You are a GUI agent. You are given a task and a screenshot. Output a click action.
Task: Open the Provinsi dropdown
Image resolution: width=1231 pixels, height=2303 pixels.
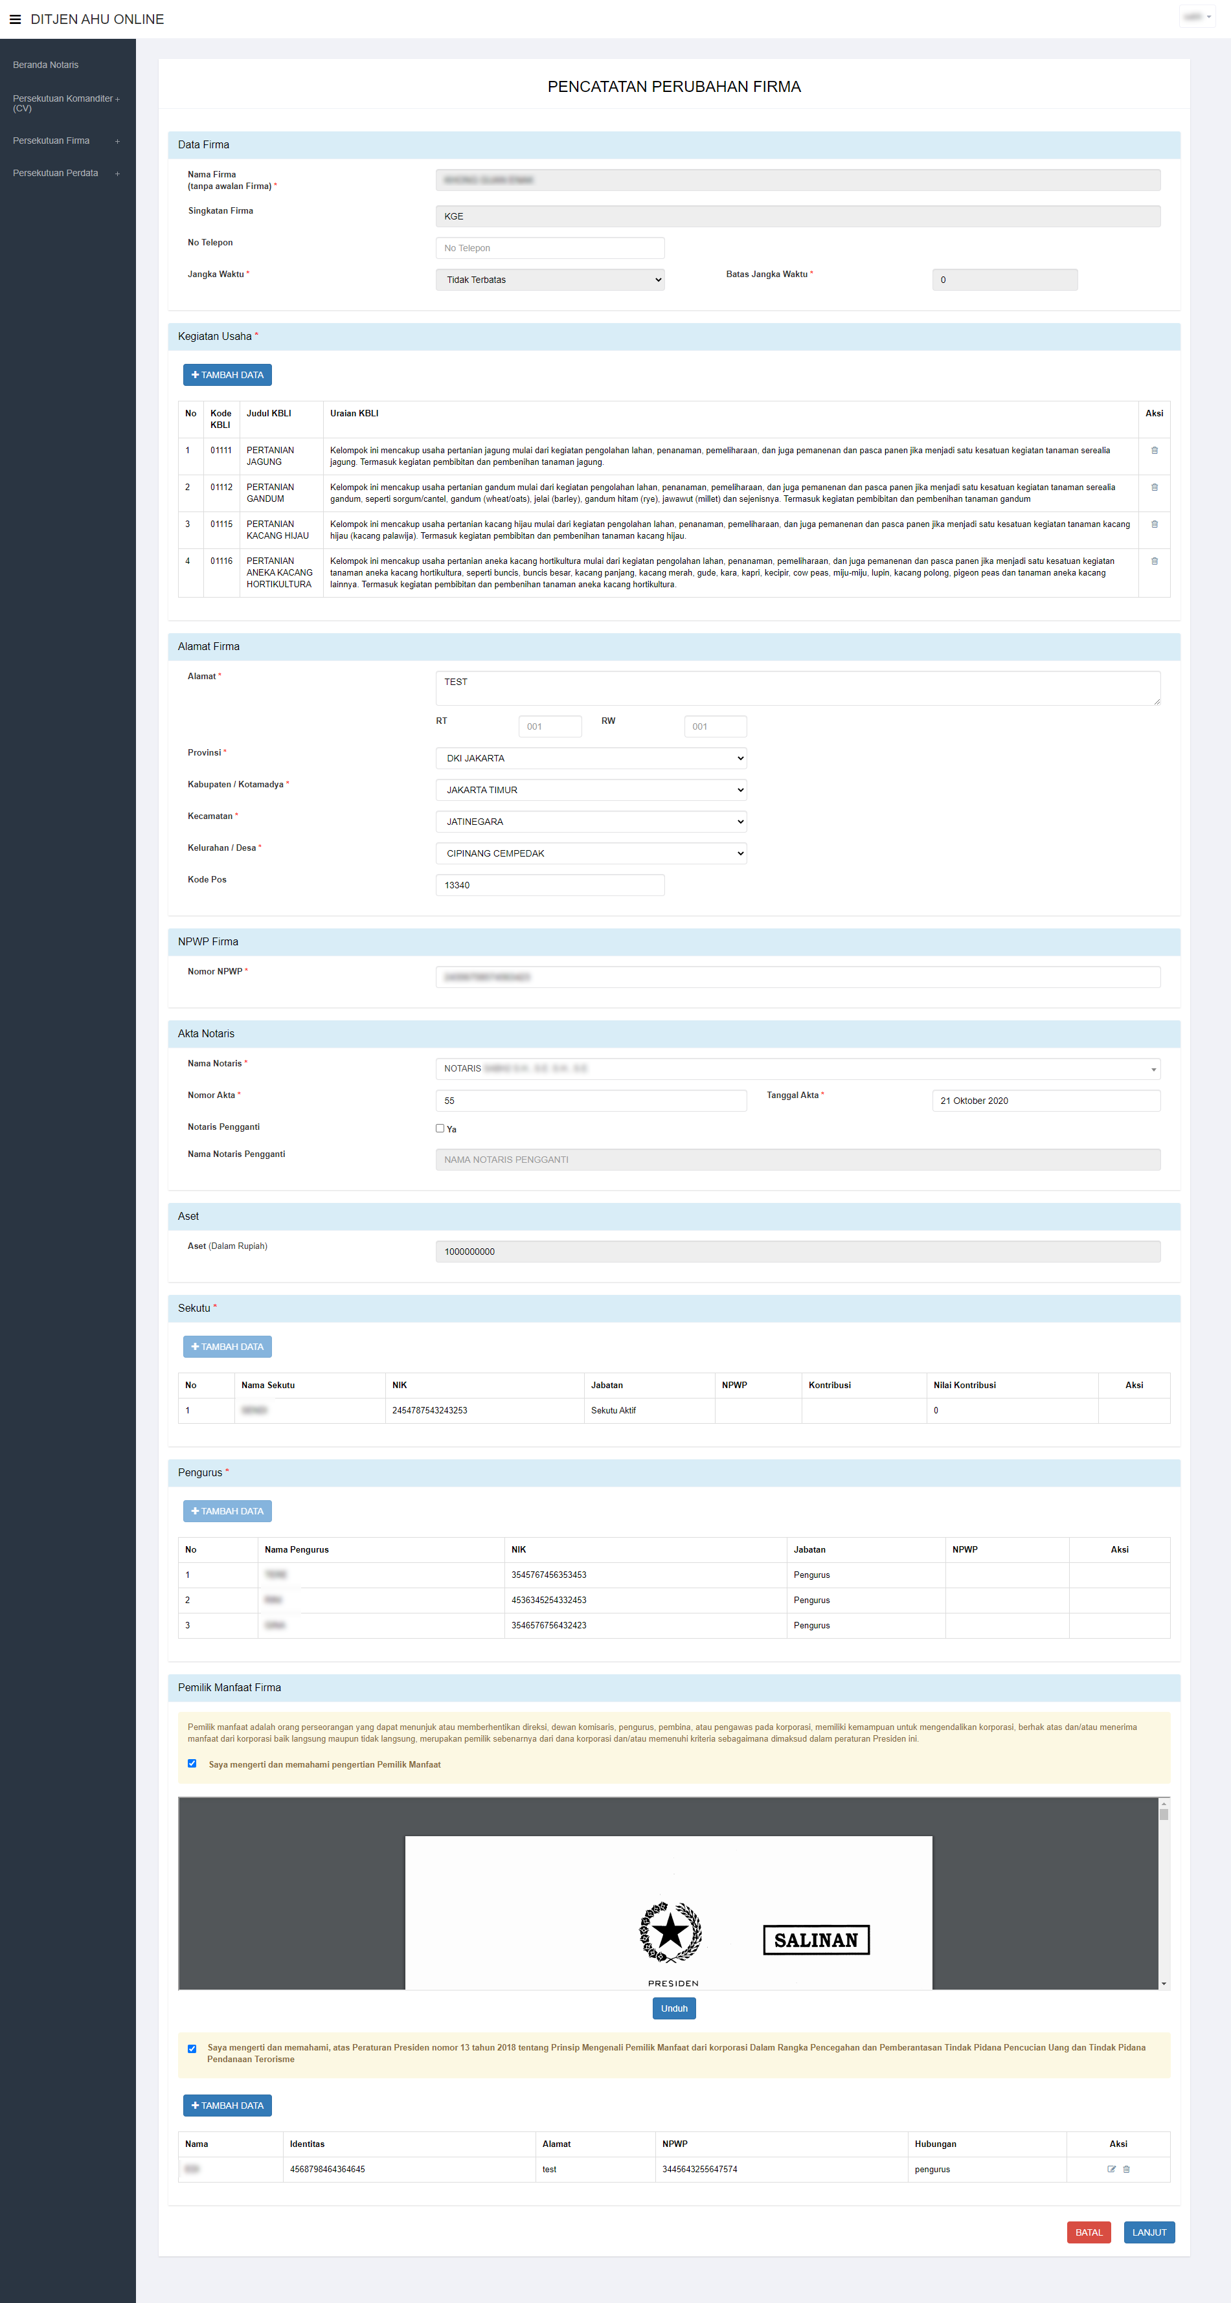click(591, 758)
